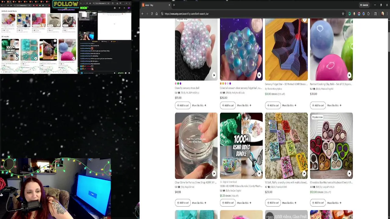This screenshot has width=390, height=219.
Task: Open More like this for Crunchy stress ball
Action: 199,105
